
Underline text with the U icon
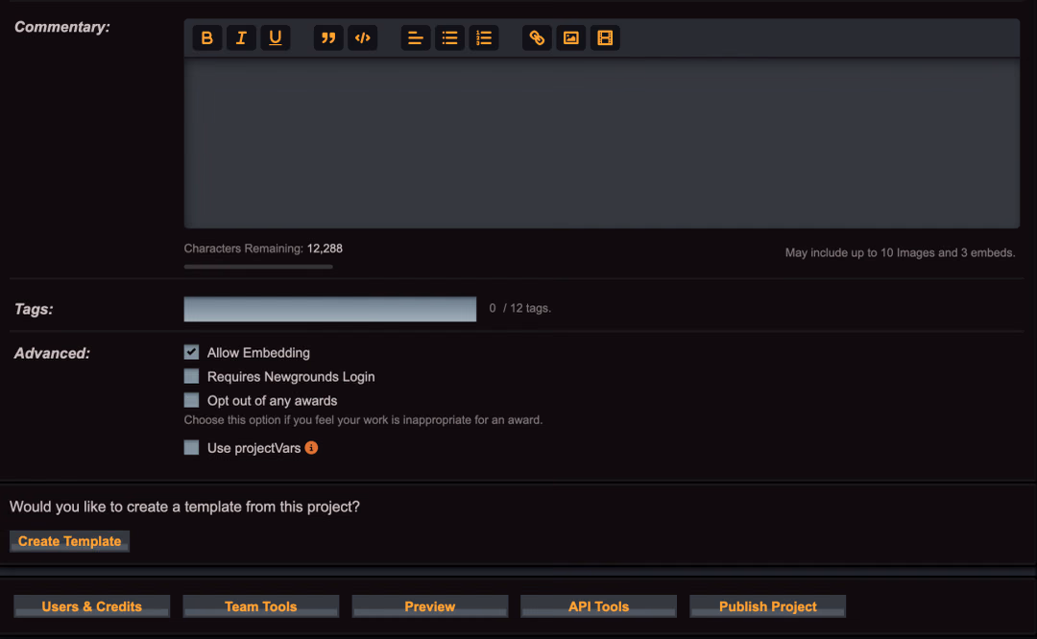coord(276,37)
